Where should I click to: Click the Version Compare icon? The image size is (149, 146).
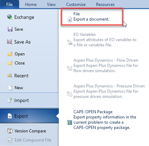point(10,131)
